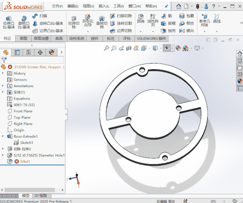Switch to the 3D视图 bottom tab

click(40, 196)
